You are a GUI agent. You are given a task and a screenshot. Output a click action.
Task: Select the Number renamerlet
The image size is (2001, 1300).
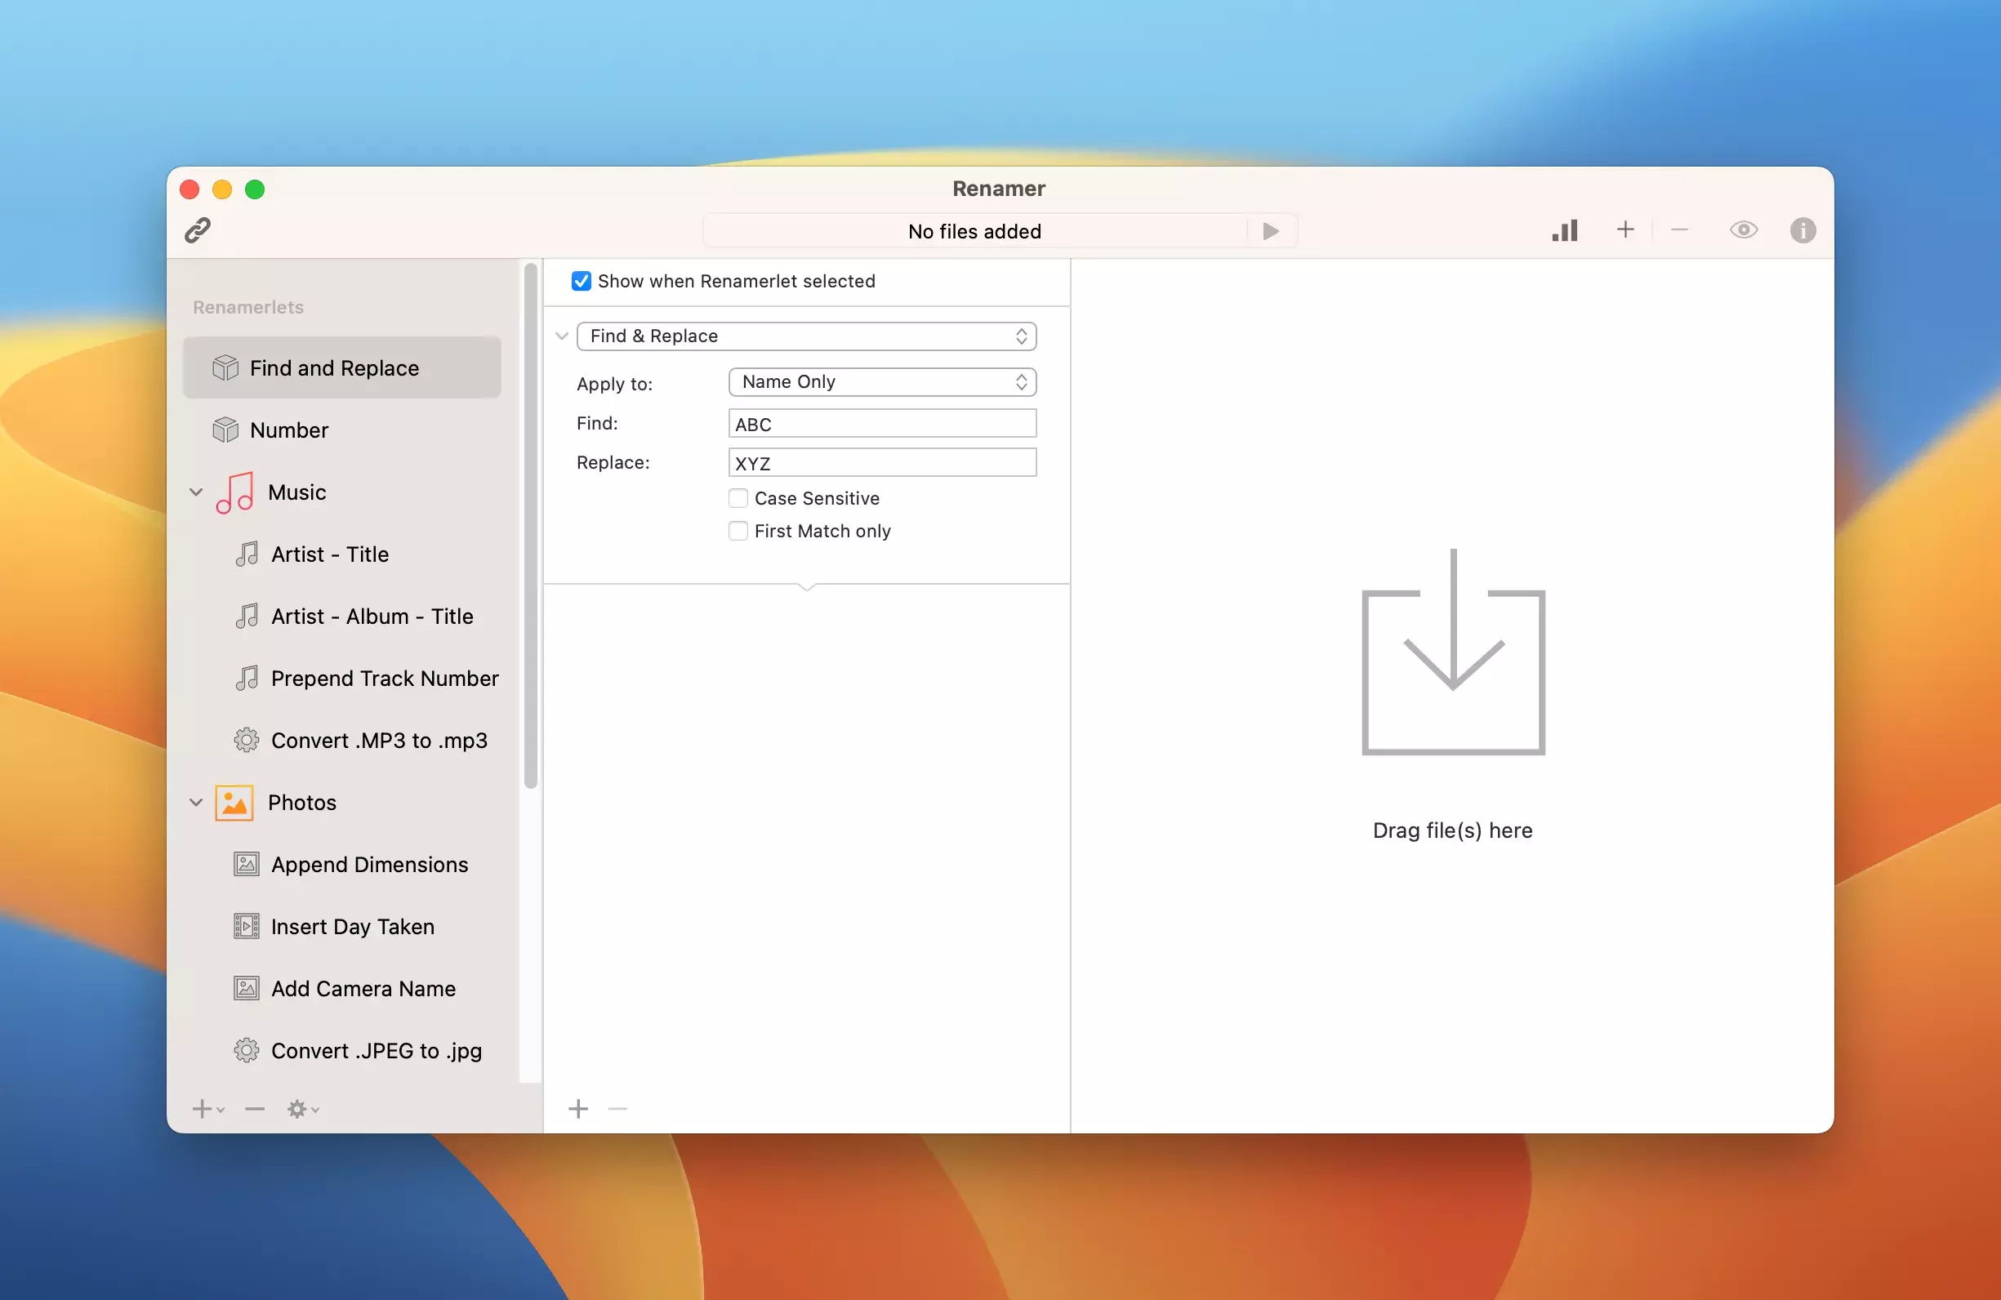tap(288, 430)
